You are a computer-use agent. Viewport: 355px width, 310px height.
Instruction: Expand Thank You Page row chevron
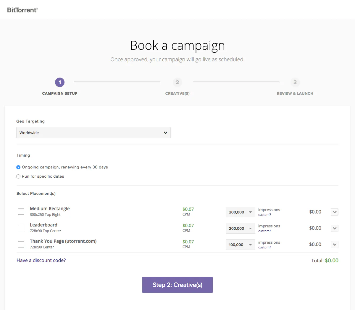[x=335, y=245]
